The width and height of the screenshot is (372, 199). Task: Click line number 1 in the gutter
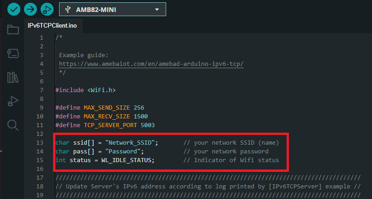pos(42,38)
